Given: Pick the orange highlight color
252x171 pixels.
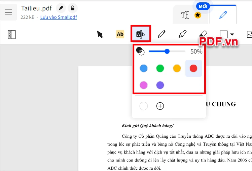Looking at the screenshot, I should (177, 68).
